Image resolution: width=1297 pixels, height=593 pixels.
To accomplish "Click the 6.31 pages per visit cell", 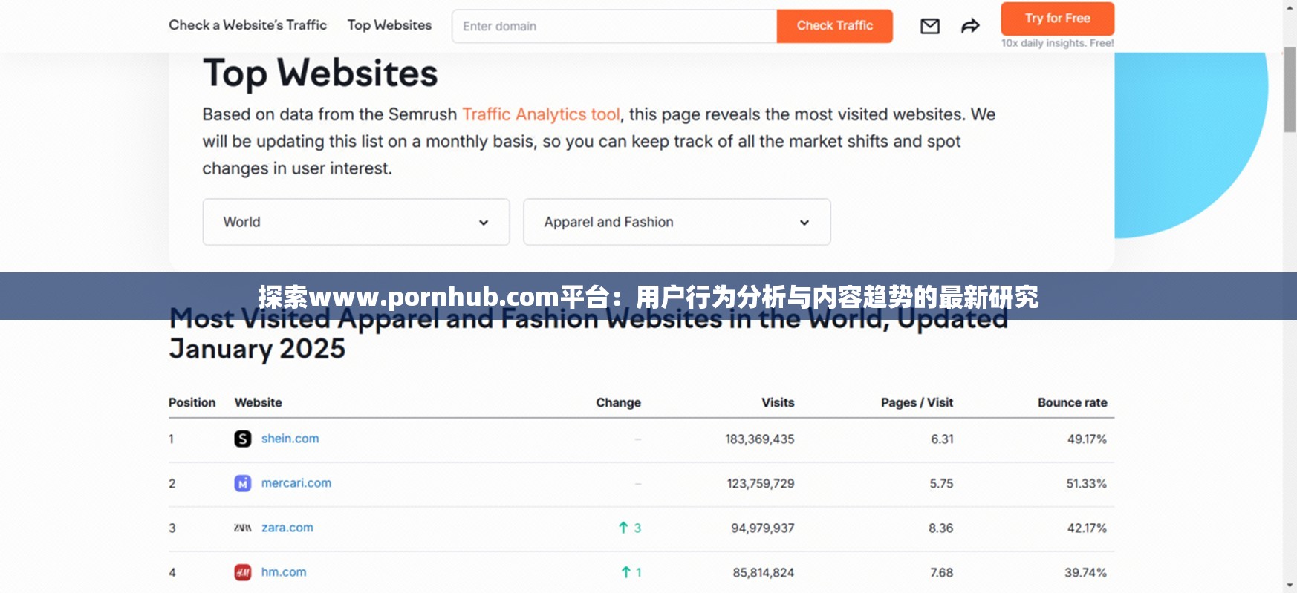I will (x=942, y=439).
